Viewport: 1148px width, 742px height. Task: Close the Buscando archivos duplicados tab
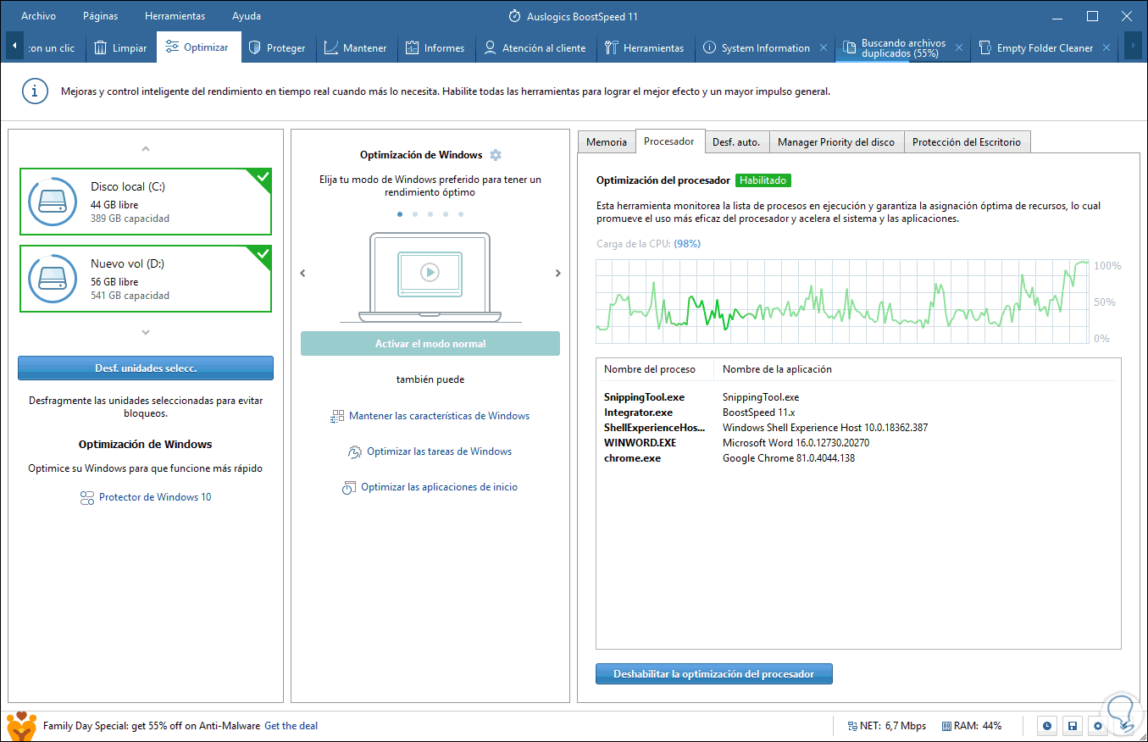coord(959,48)
